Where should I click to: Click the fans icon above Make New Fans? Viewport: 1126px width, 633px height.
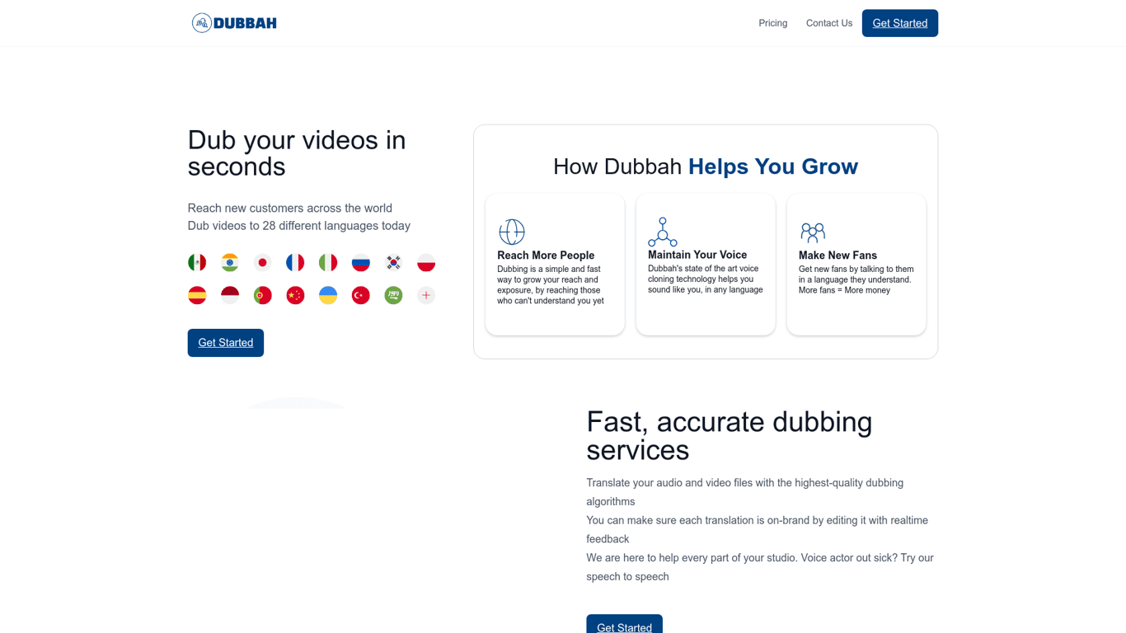(813, 232)
